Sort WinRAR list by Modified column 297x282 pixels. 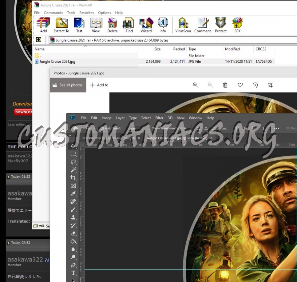(238, 49)
